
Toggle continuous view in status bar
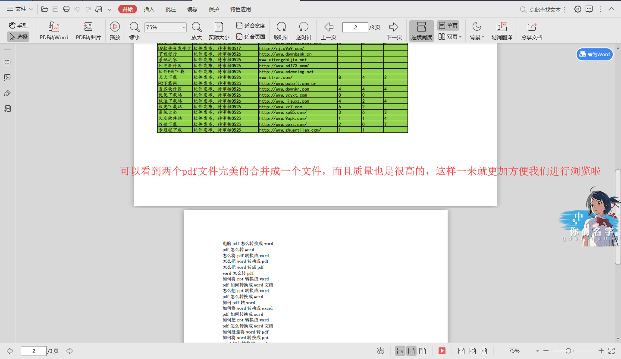pos(400,351)
